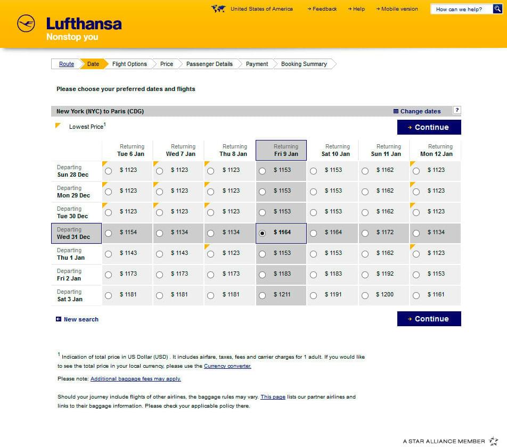
Task: Click the Star Alliance star logo
Action: coord(493,441)
